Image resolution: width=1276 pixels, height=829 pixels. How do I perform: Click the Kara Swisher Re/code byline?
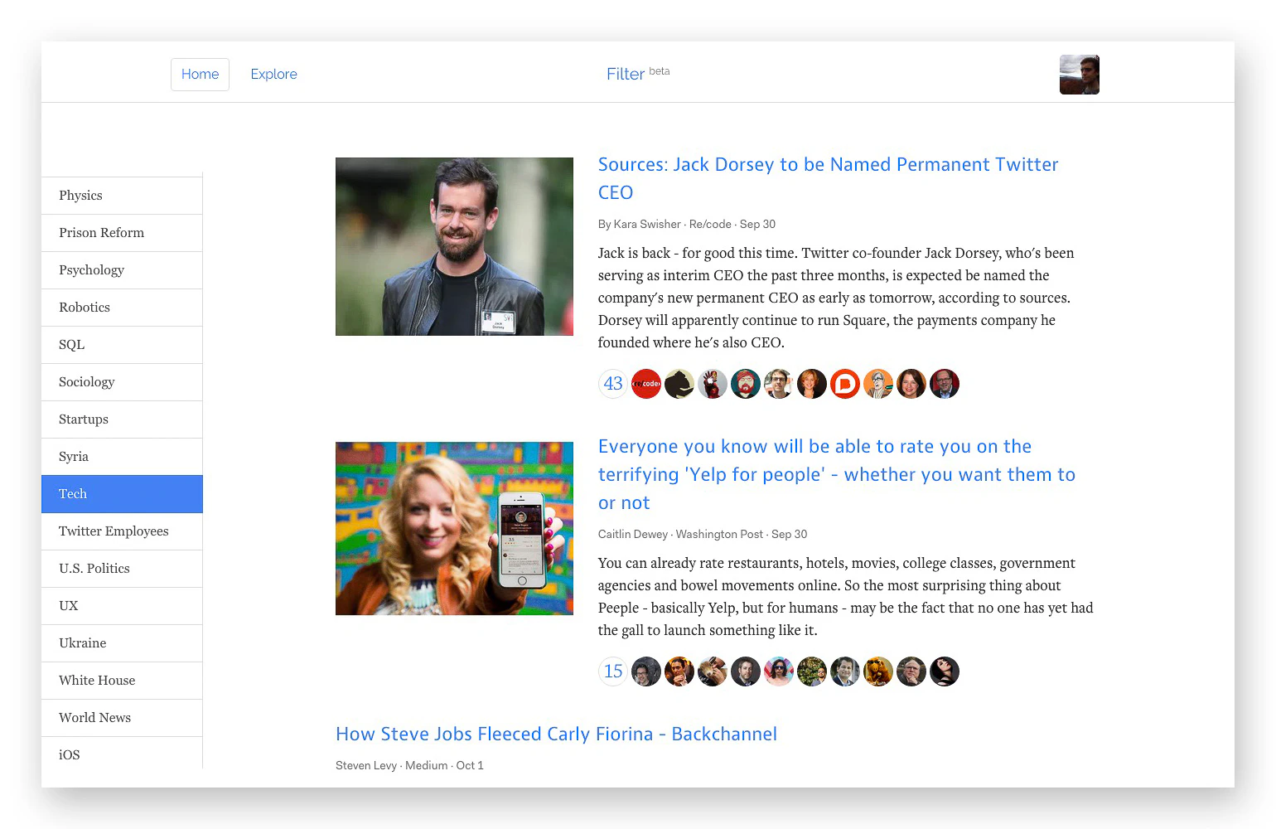pyautogui.click(x=687, y=224)
